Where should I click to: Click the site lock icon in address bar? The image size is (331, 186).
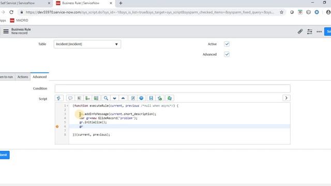(x=22, y=12)
